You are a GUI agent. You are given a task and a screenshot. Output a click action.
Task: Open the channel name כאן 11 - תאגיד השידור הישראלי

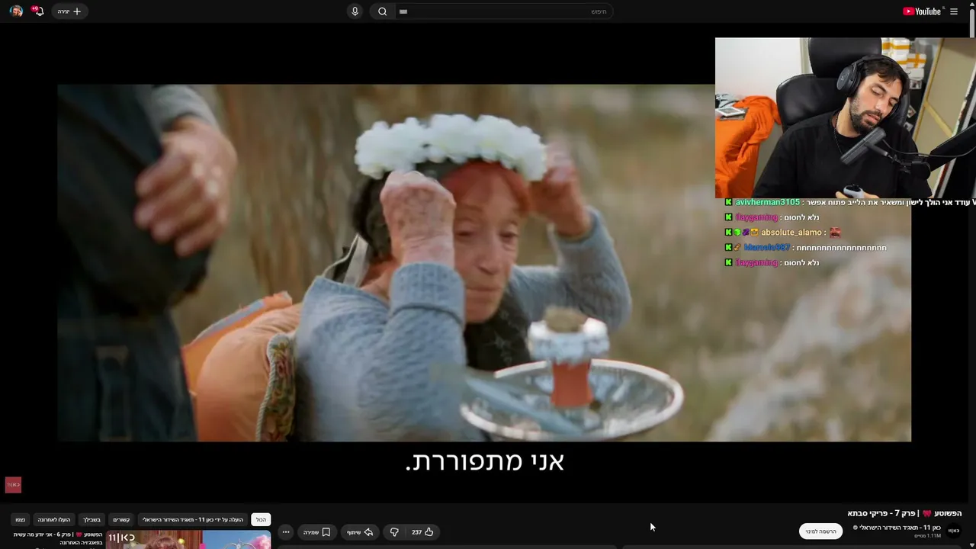coord(900,528)
